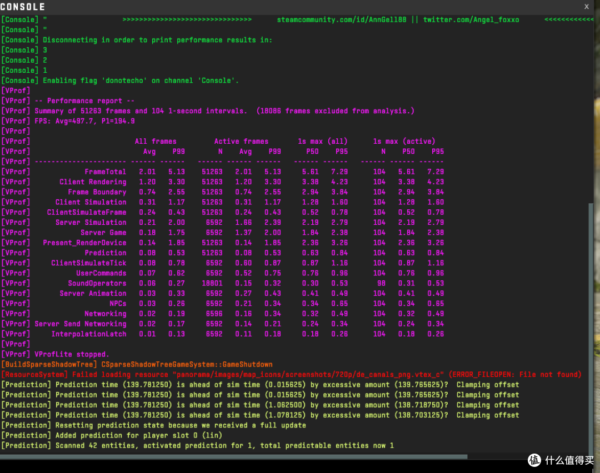Select the 'Resetting prediction state' line
Viewport: 600px width, 473px height.
(153, 425)
